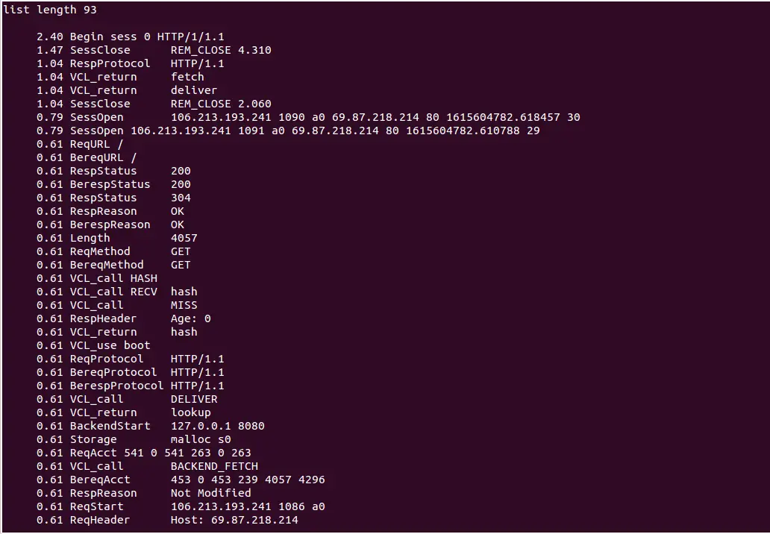
Task: Select the VCL_call DELIVER row
Action: coord(127,399)
